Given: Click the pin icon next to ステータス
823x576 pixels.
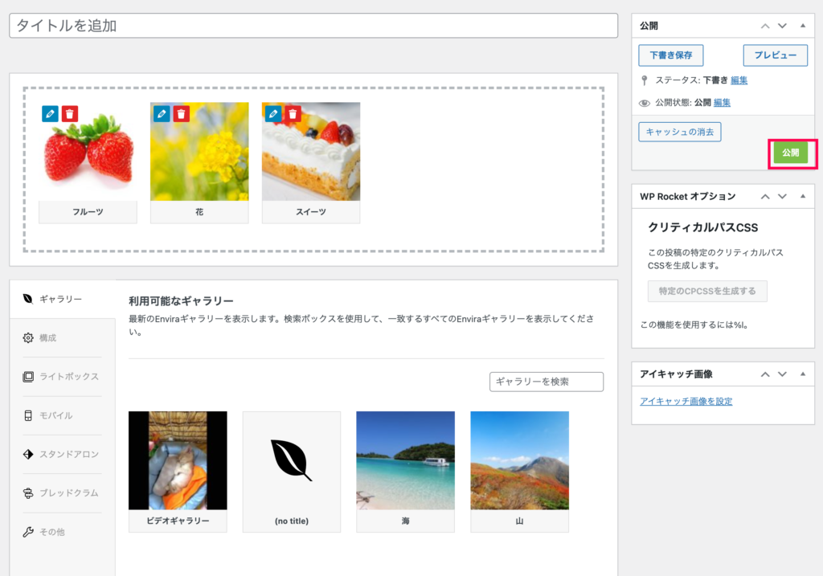Looking at the screenshot, I should (645, 80).
